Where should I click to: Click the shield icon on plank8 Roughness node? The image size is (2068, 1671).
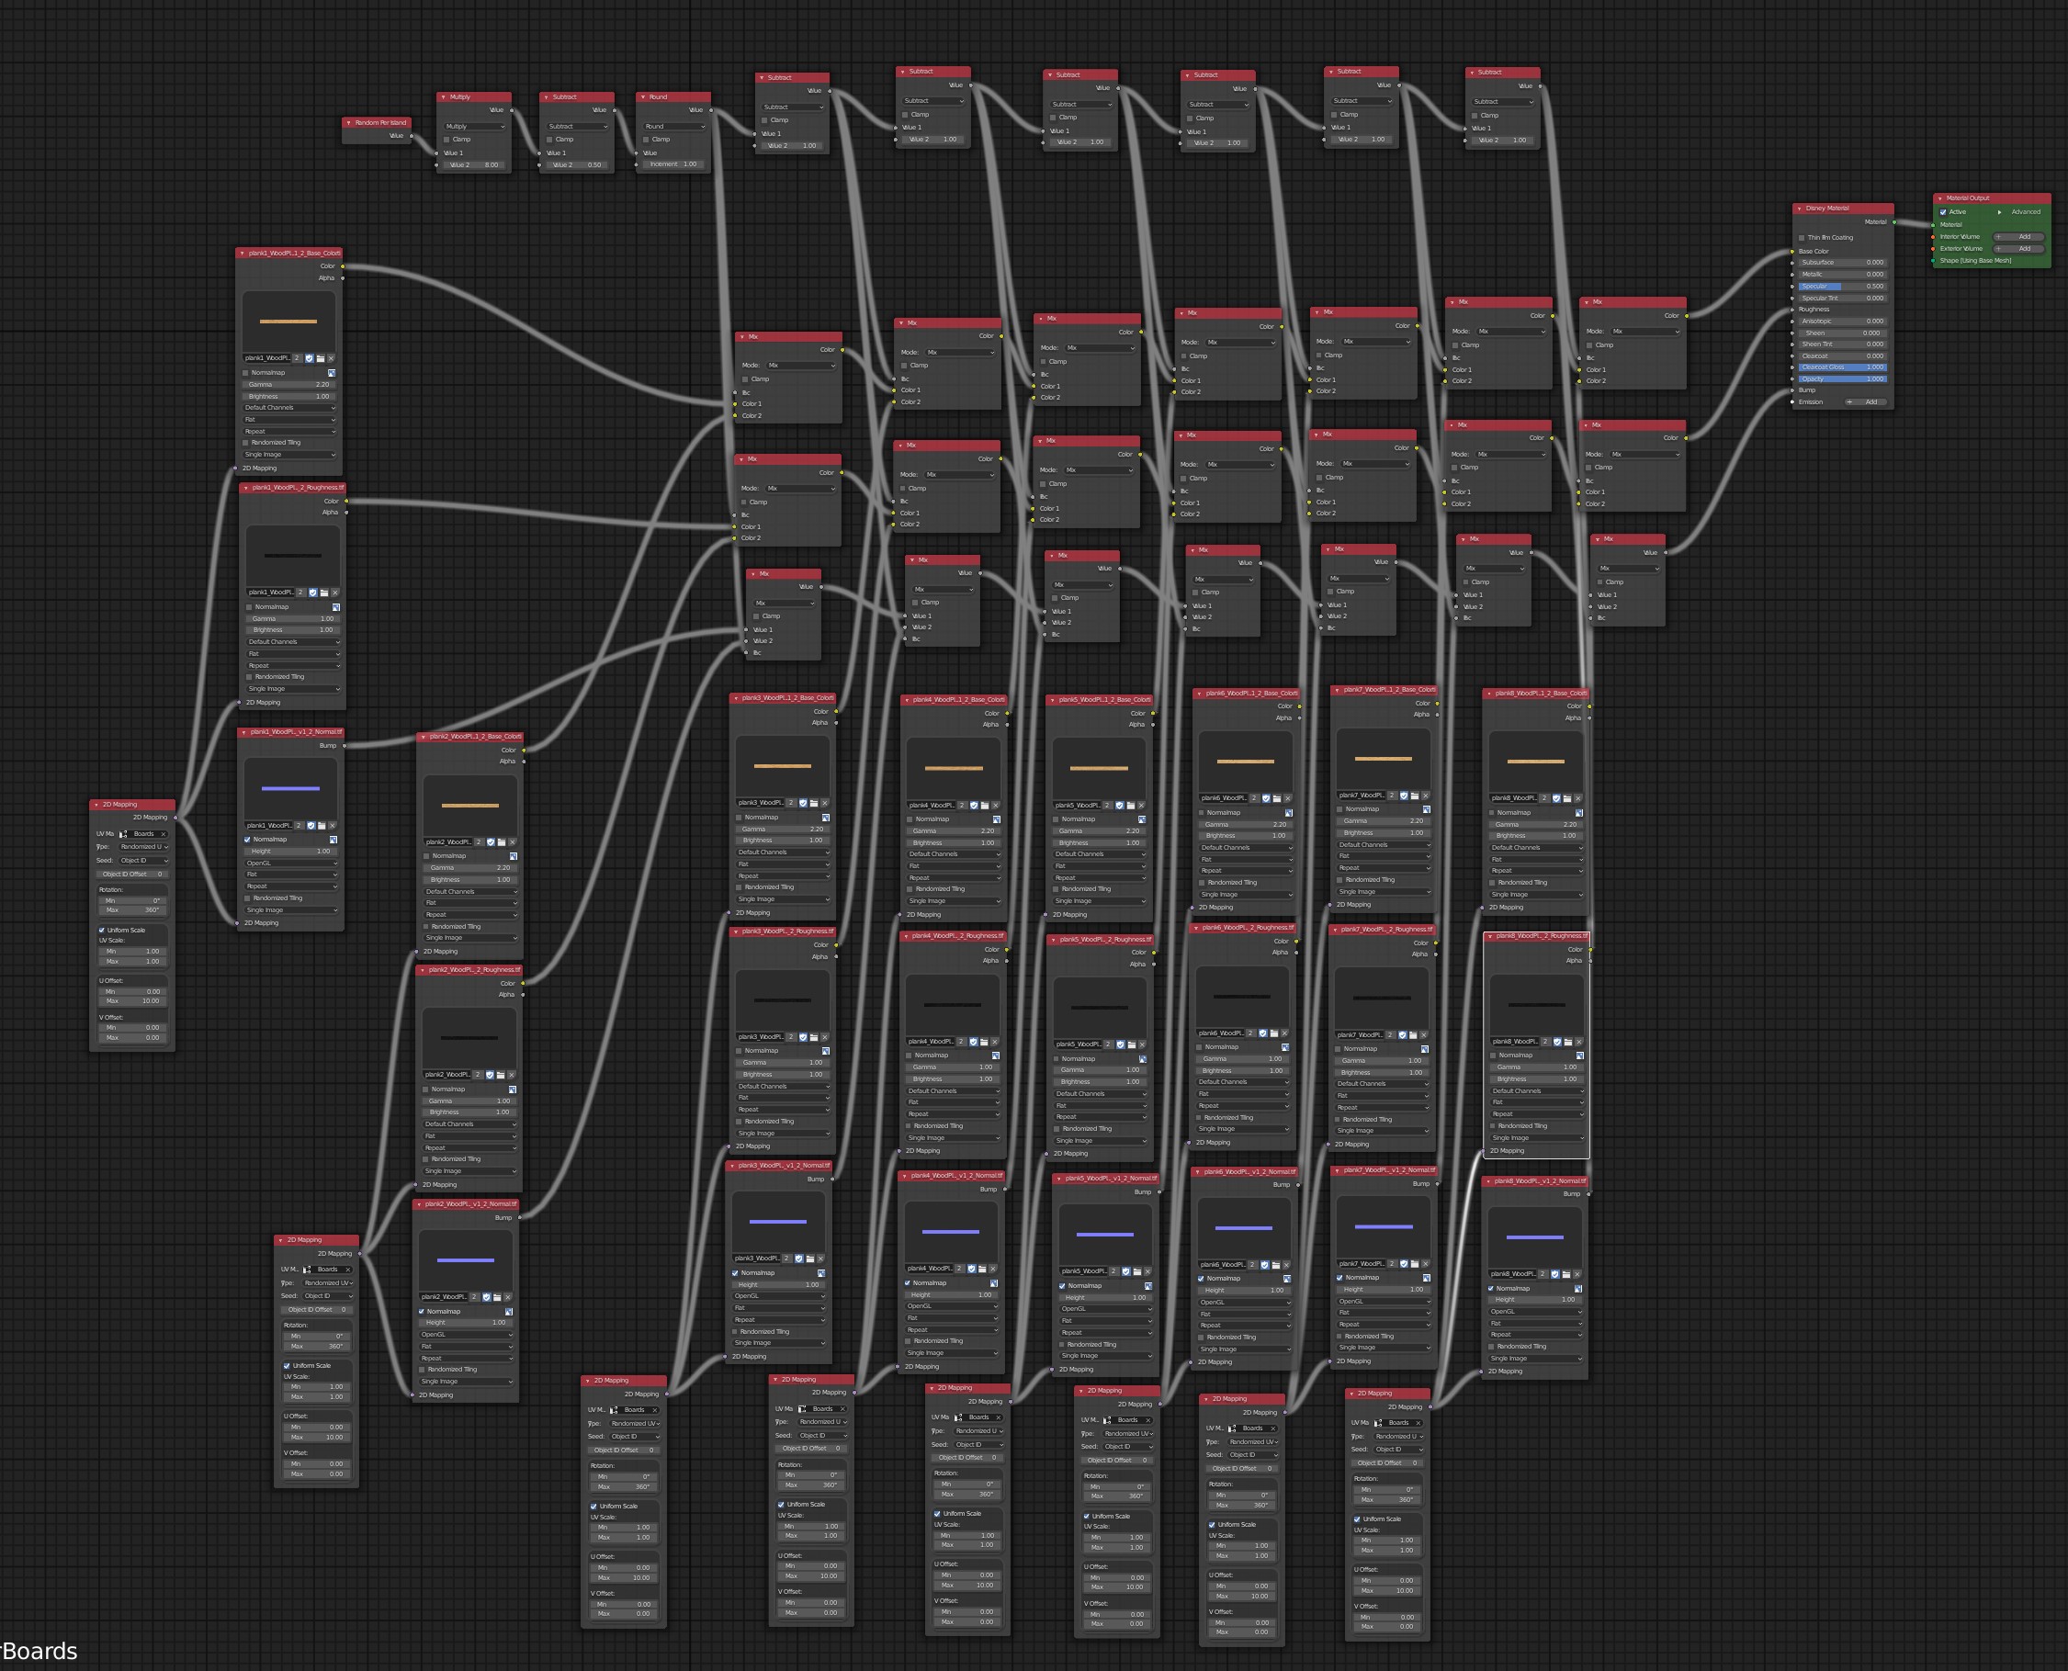click(1558, 1044)
